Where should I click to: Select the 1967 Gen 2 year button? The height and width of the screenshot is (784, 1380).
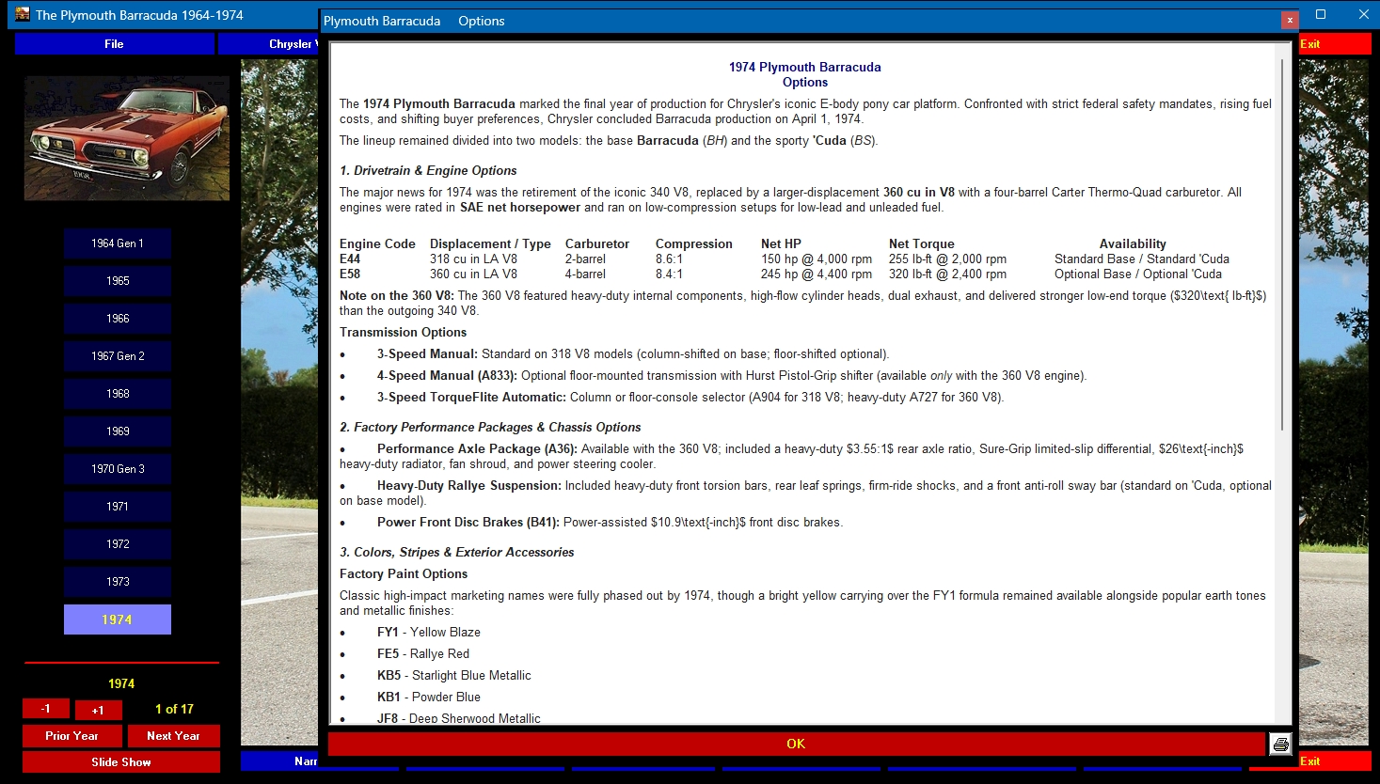click(118, 356)
